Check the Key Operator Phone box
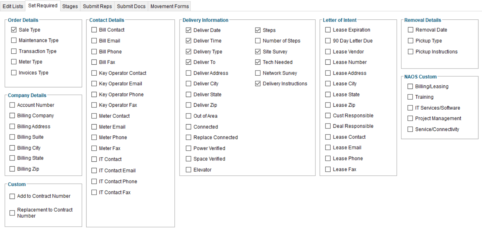Viewport: 482px width, 229px height. pyautogui.click(x=94, y=94)
